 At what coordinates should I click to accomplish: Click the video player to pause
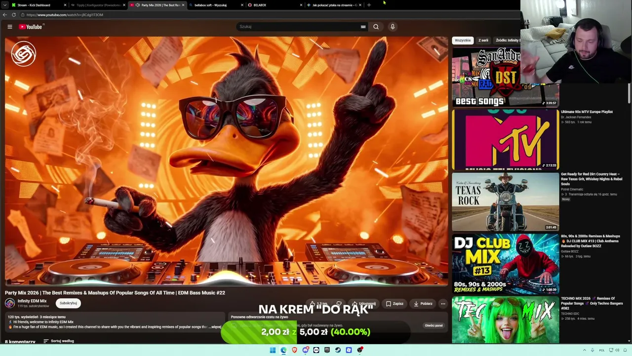point(226,161)
